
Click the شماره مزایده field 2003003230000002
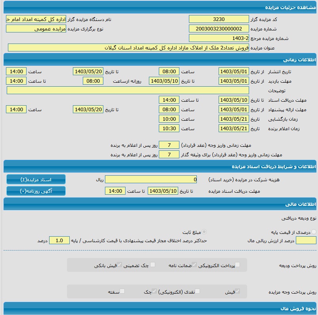219,28
